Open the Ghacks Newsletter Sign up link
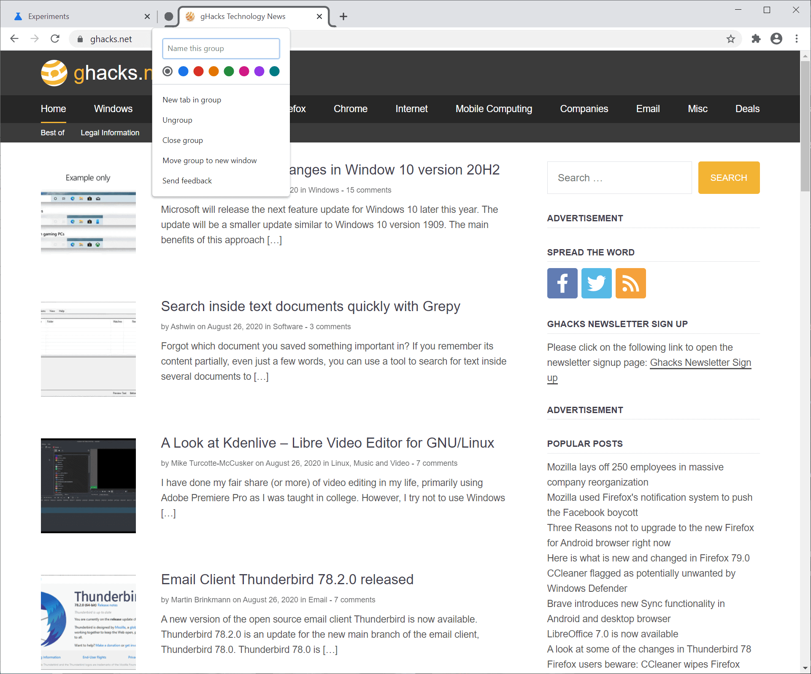811x674 pixels. coord(700,363)
